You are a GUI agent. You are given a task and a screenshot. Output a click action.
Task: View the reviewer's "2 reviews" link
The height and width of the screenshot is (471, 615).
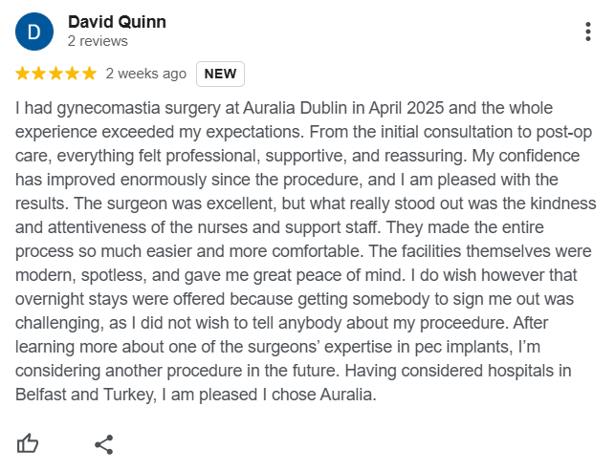98,42
